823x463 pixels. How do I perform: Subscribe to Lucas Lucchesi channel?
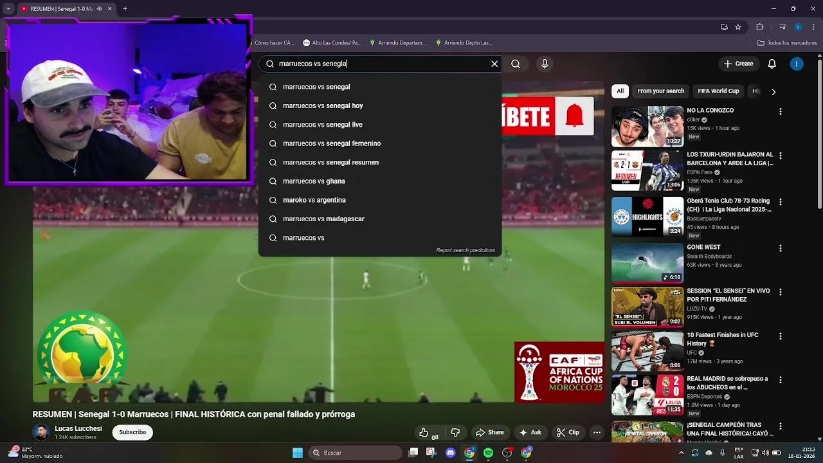pos(132,432)
